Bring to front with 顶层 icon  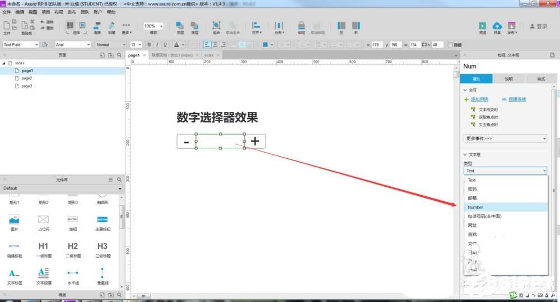click(180, 26)
